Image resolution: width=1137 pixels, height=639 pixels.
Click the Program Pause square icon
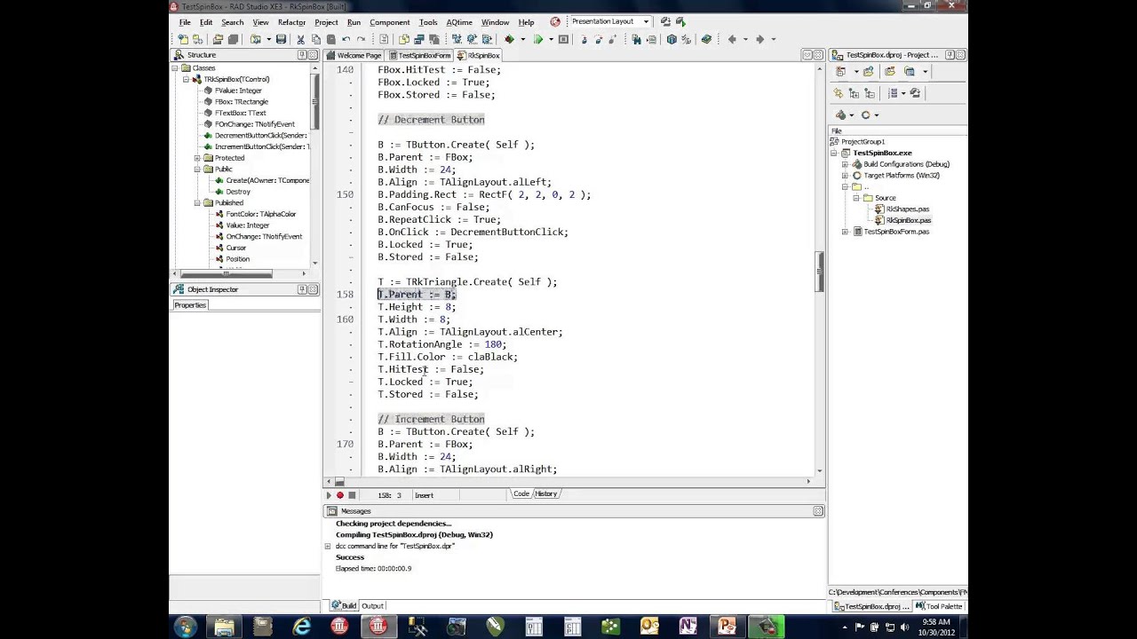click(x=563, y=39)
